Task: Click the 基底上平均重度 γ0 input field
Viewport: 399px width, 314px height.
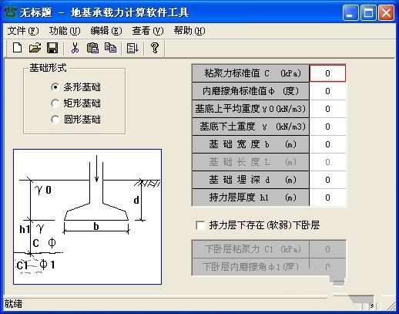Action: (x=327, y=109)
